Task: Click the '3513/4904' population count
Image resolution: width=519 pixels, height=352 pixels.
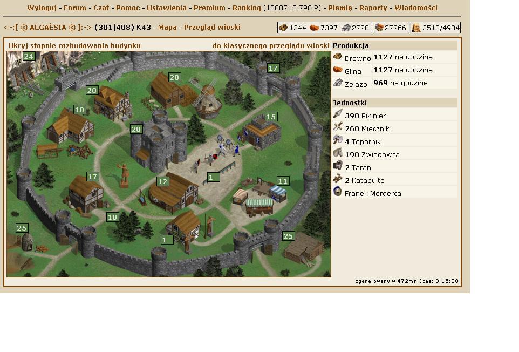Action: click(x=441, y=28)
